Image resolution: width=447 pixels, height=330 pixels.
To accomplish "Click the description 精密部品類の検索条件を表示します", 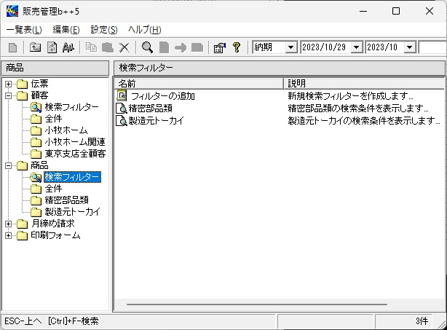I will [358, 109].
